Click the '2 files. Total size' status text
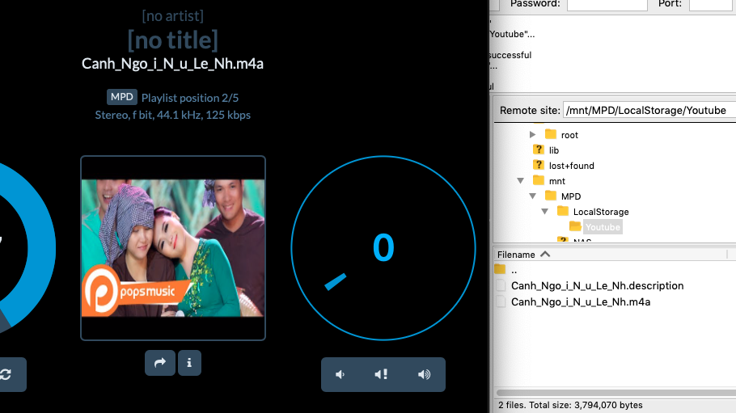736x413 pixels. pyautogui.click(x=570, y=405)
